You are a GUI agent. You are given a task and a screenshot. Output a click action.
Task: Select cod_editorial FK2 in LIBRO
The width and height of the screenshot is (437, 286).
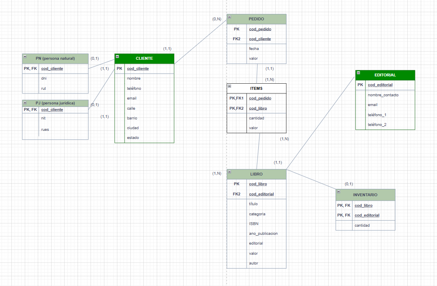coord(262,194)
